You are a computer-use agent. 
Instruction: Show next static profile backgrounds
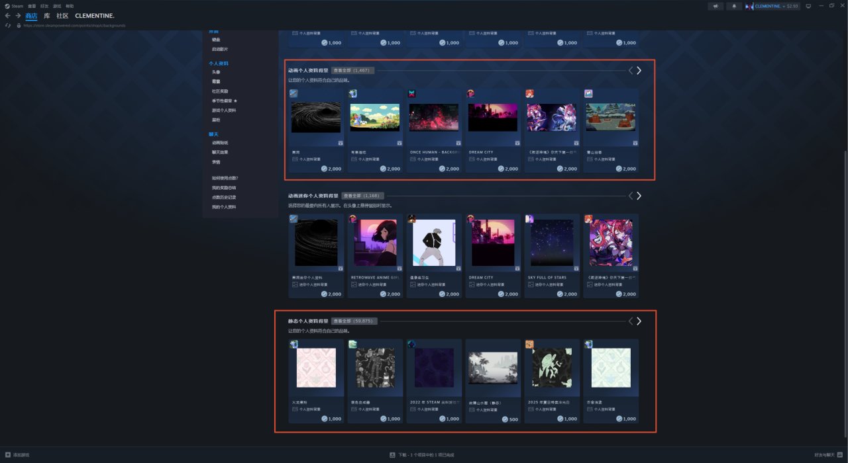[639, 321]
